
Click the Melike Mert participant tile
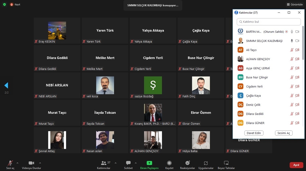point(105,58)
